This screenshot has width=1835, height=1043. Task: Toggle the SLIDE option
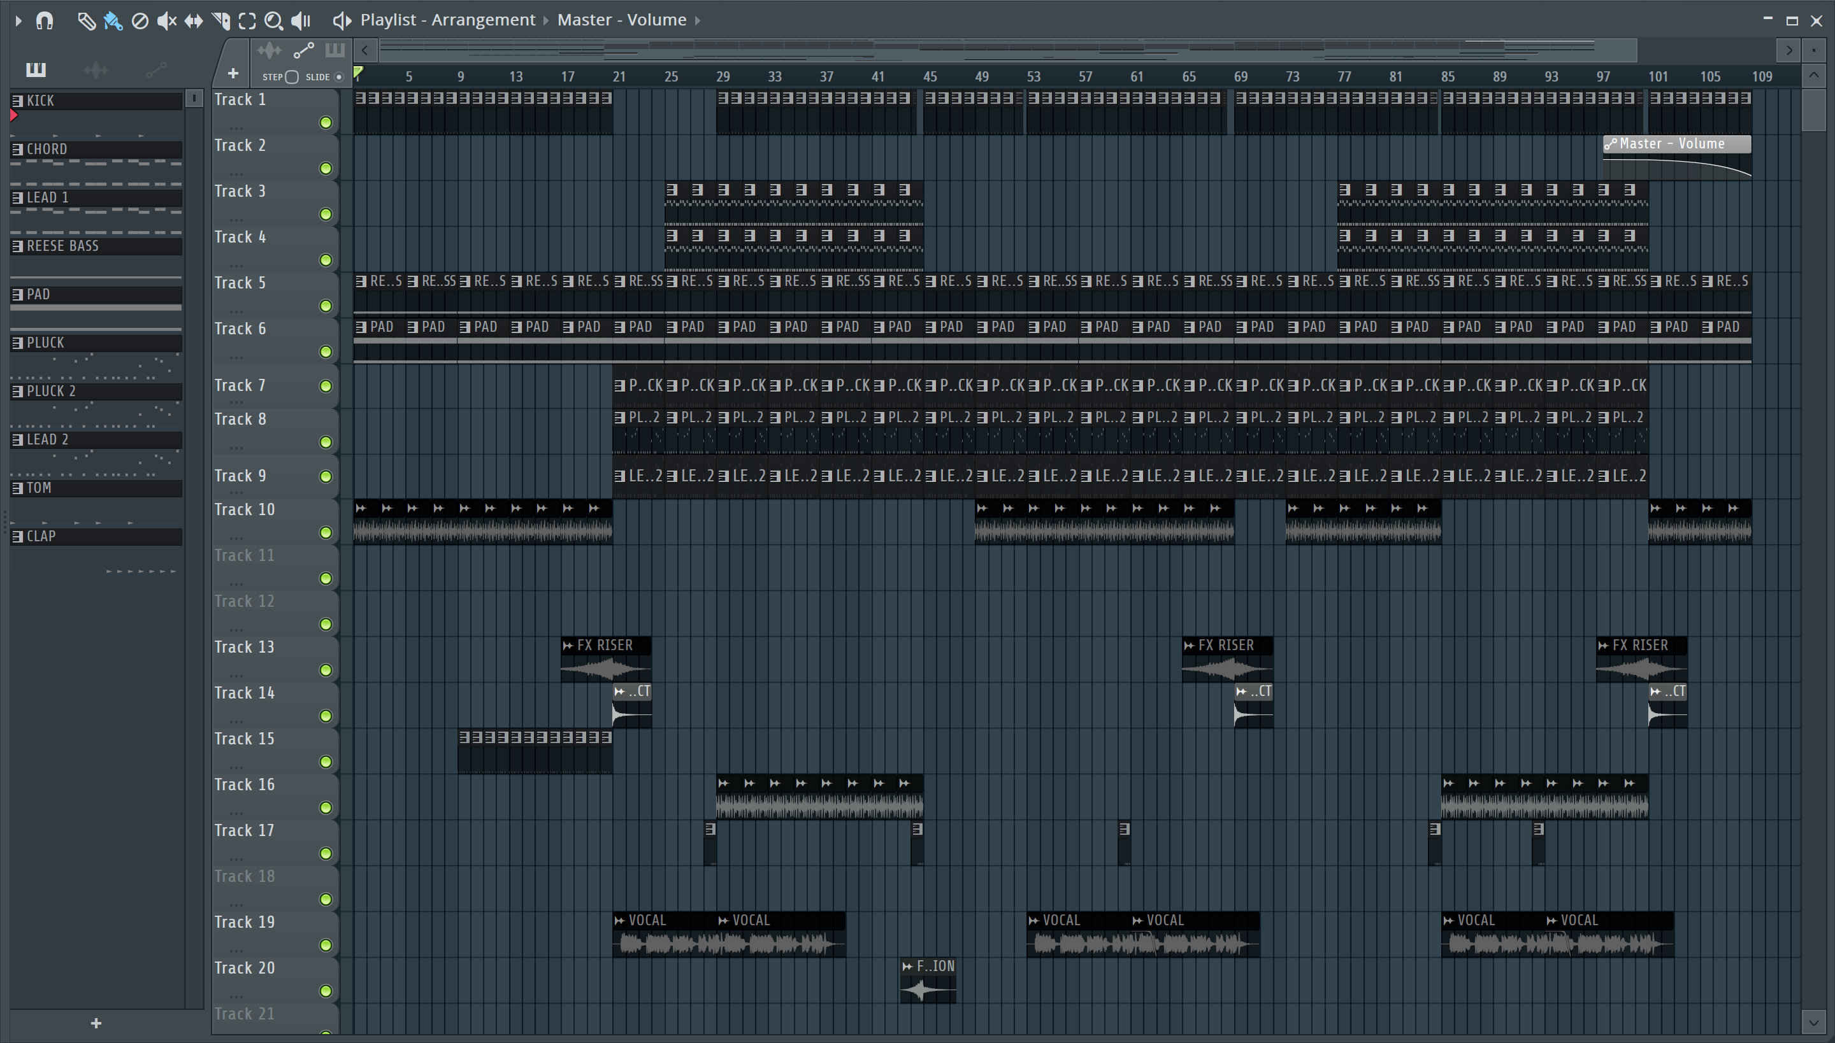point(339,76)
